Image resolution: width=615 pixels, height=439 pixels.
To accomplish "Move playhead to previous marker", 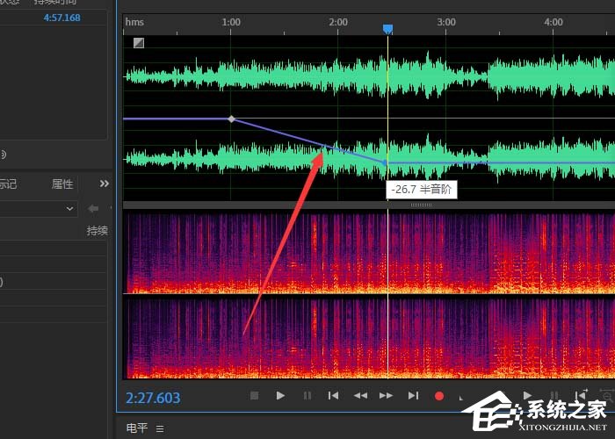I will [333, 396].
